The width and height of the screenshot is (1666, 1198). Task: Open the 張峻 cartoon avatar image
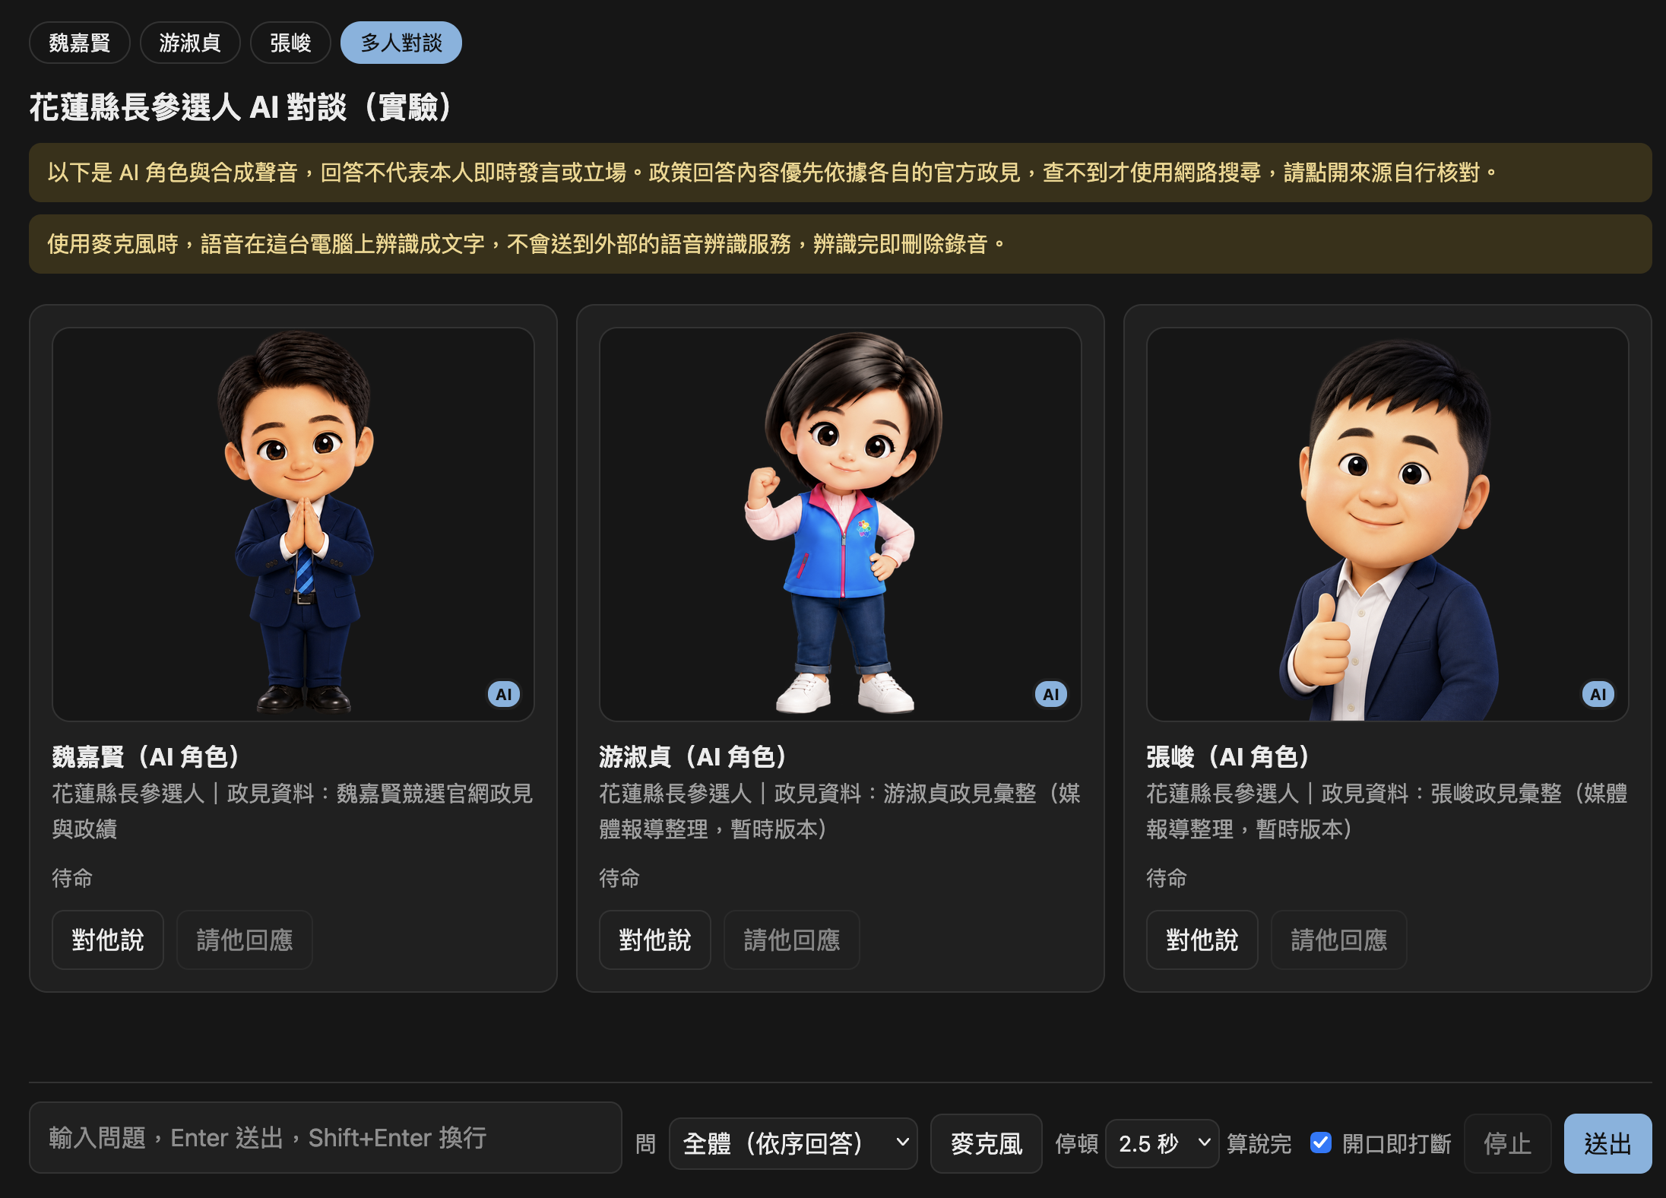click(x=1388, y=525)
